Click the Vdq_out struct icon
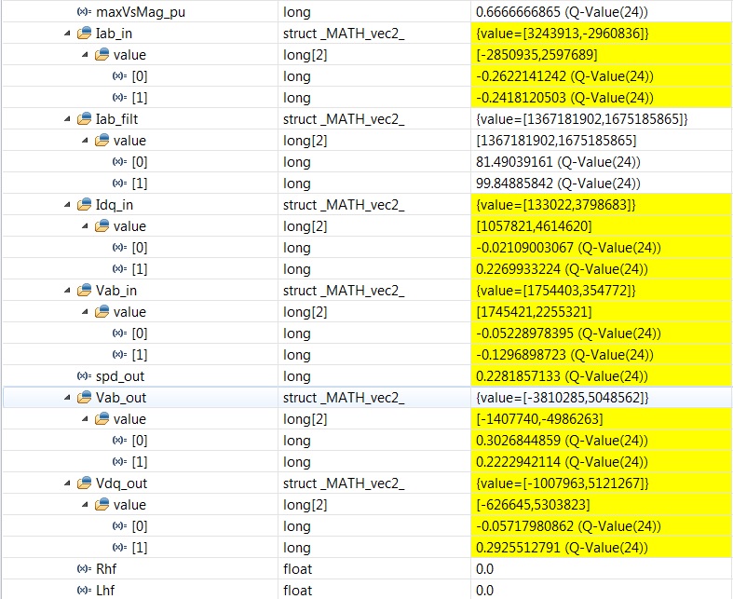The width and height of the screenshot is (733, 599). (x=84, y=483)
